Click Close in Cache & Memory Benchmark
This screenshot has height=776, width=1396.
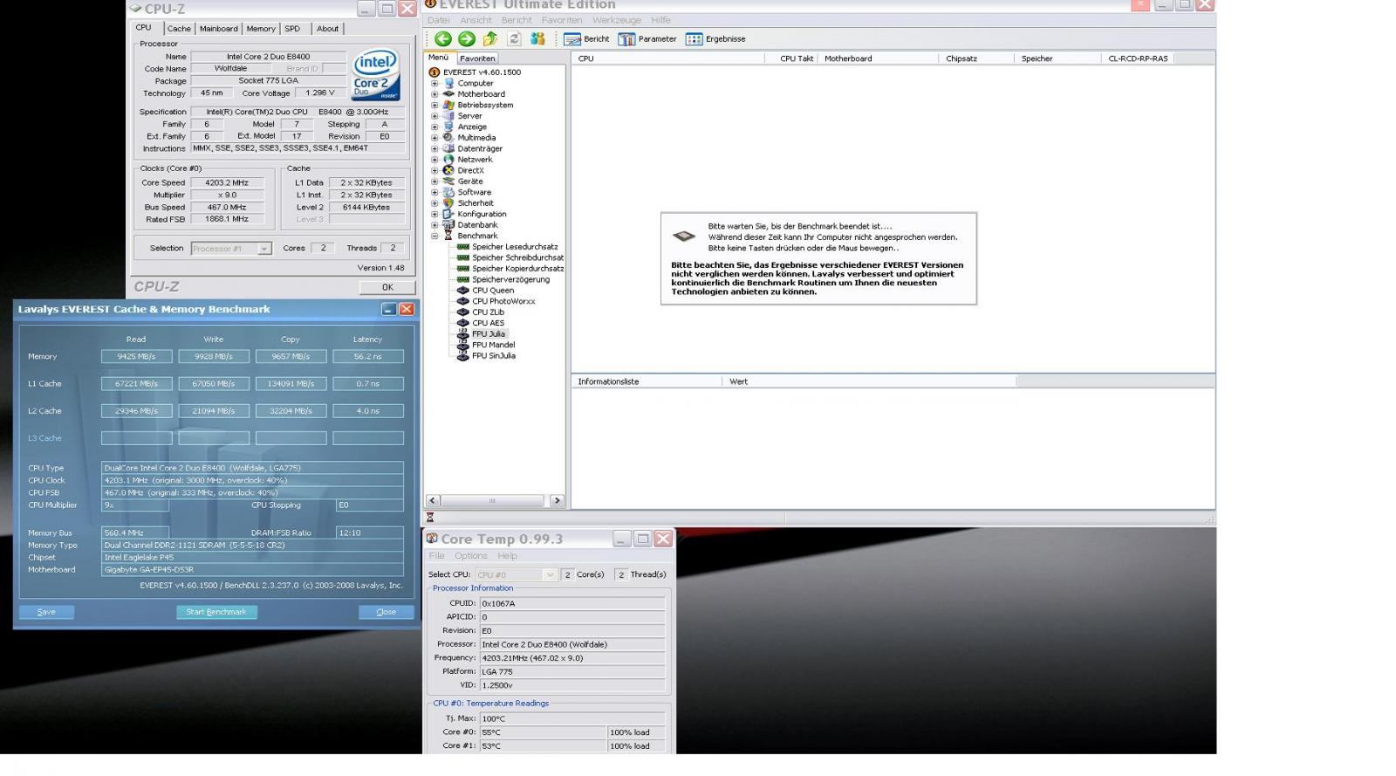(x=387, y=612)
